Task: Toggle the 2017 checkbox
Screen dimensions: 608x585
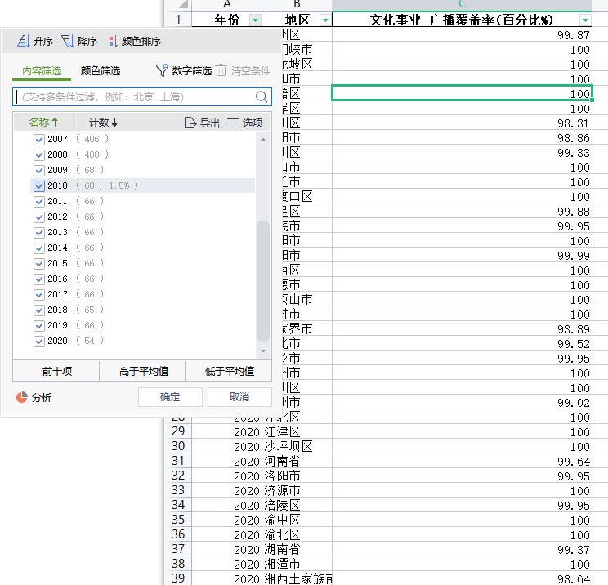Action: [x=38, y=294]
